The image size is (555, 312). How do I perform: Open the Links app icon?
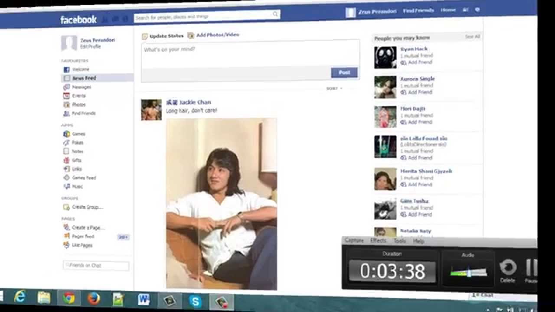click(x=67, y=169)
